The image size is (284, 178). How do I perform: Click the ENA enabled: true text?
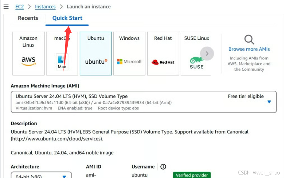[75, 108]
